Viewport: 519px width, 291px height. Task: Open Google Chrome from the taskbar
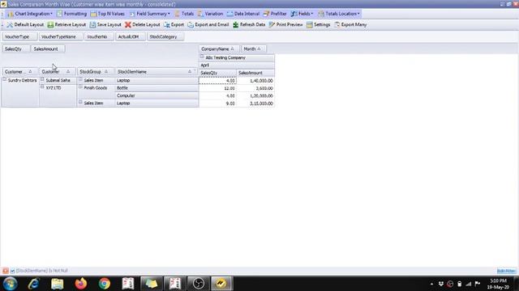105,284
